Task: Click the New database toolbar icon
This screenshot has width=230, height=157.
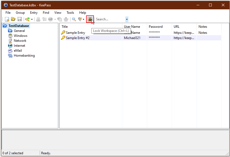Action: click(x=7, y=19)
